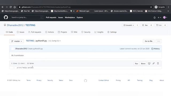171x96 pixels.
Task: Open more options ellipsis button
Action: (158, 41)
